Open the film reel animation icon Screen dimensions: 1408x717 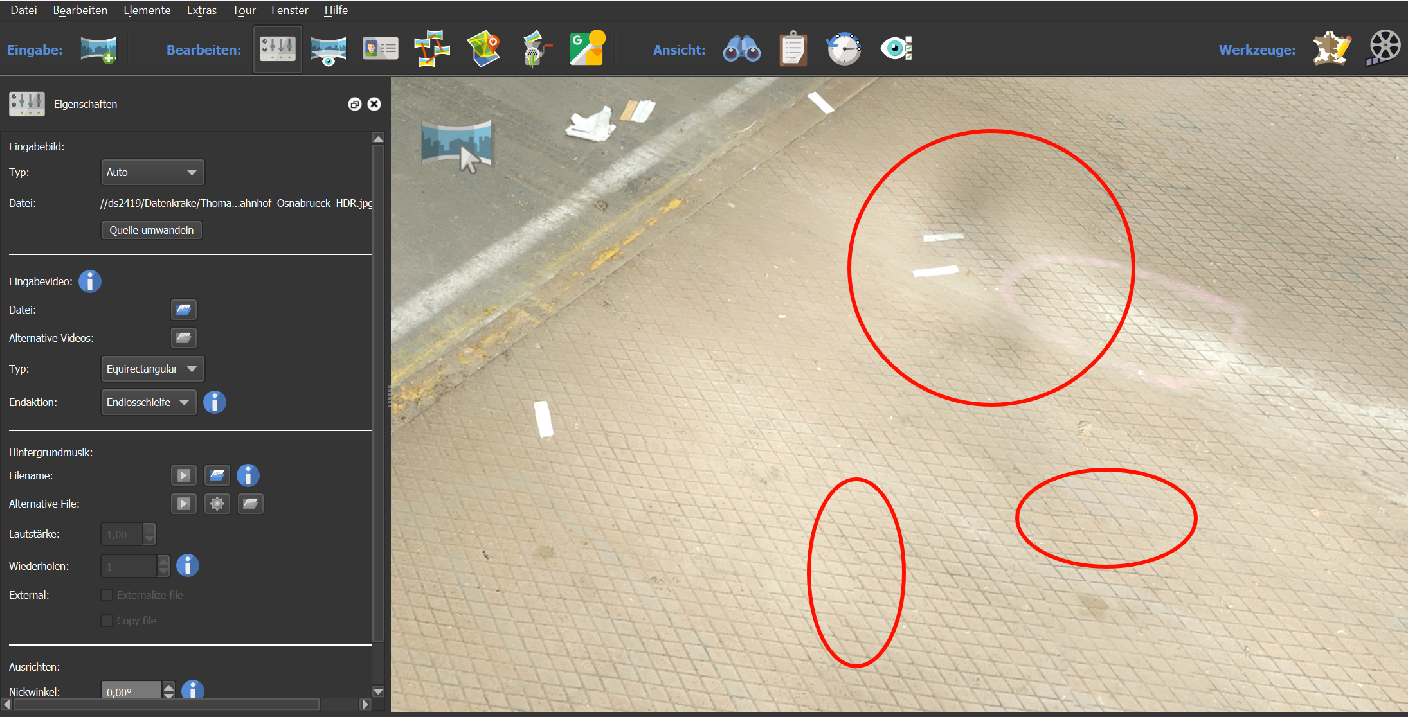tap(1383, 48)
